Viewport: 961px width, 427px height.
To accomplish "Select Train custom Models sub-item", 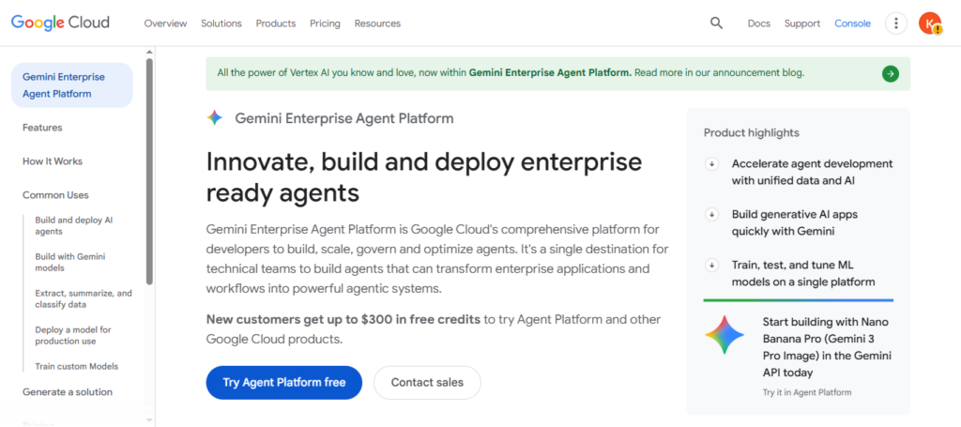I will click(x=77, y=366).
